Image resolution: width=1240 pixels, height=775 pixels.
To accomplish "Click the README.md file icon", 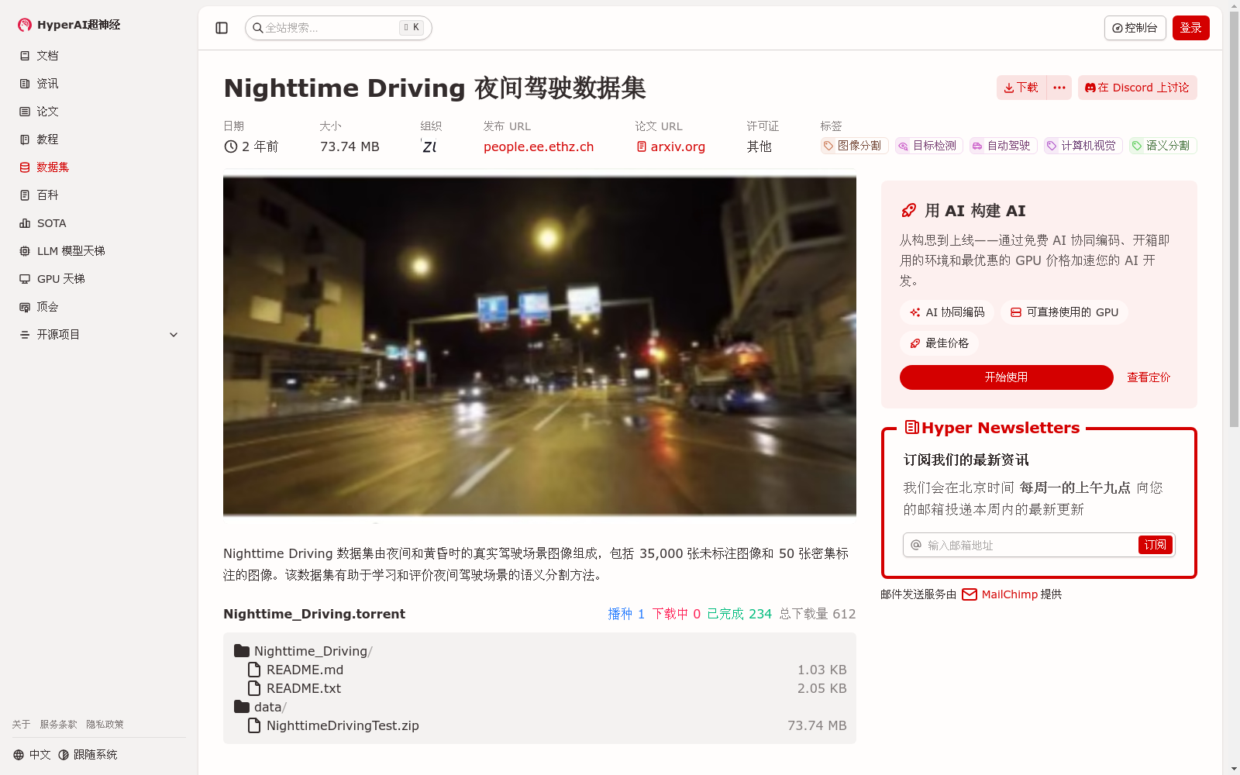I will (254, 670).
